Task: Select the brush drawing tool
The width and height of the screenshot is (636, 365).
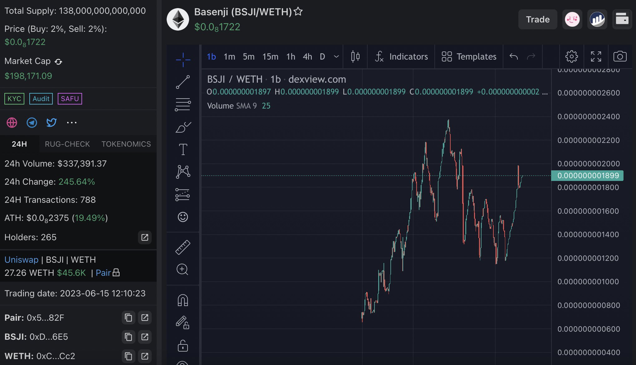Action: (183, 127)
